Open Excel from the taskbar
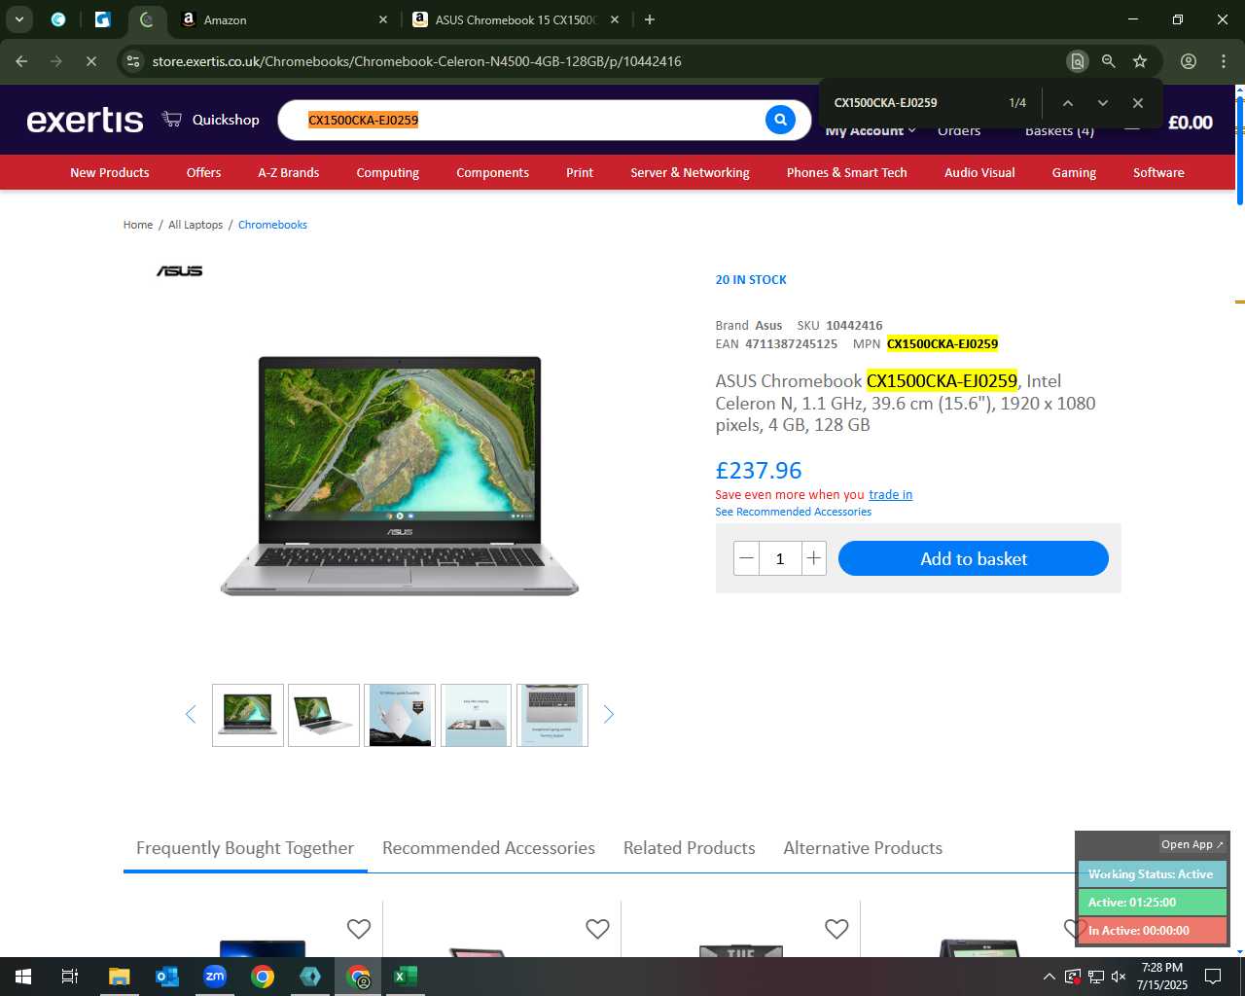Screen dimensions: 1245x996 pos(406,977)
